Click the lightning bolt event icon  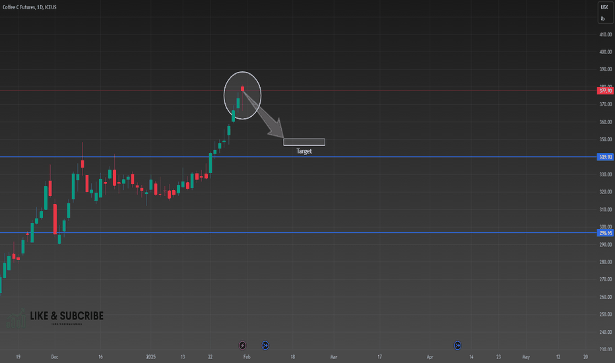point(242,345)
